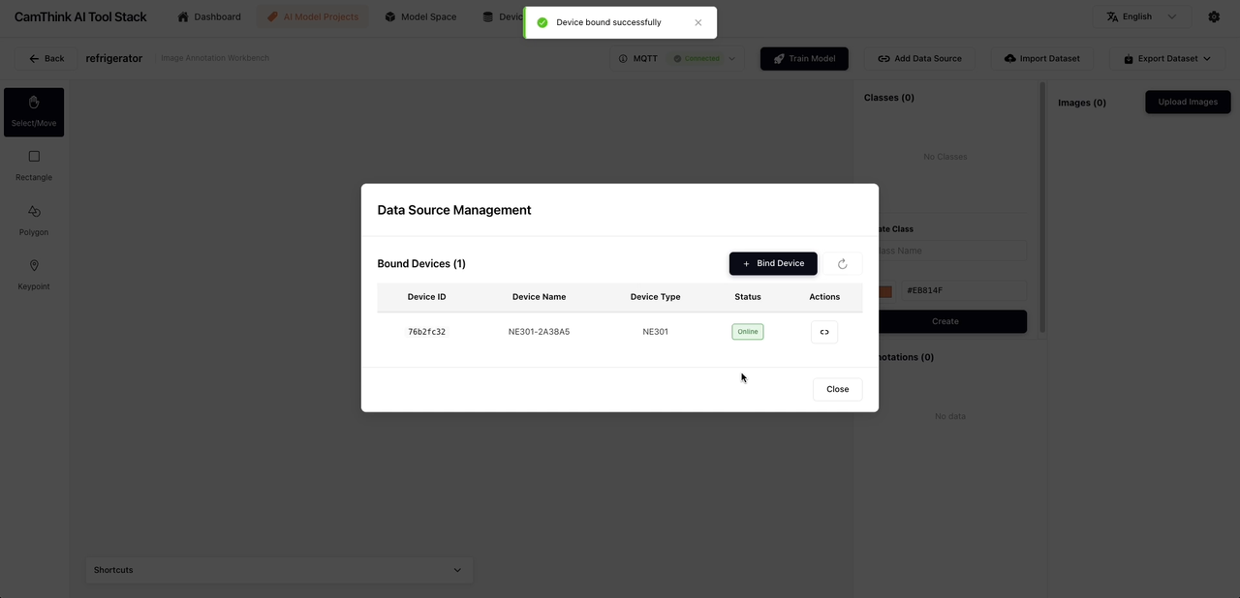Click the Class Name input field
The height and width of the screenshot is (598, 1240).
949,251
